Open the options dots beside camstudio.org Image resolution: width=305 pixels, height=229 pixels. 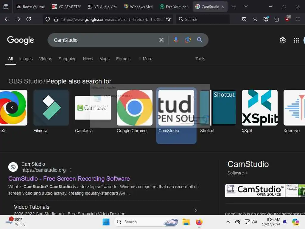[x=71, y=170]
